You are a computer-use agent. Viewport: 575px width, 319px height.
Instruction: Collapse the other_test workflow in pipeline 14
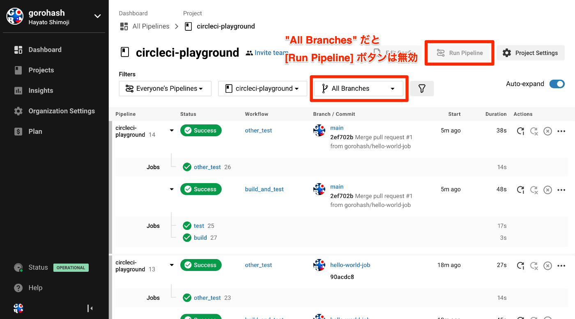(x=172, y=131)
